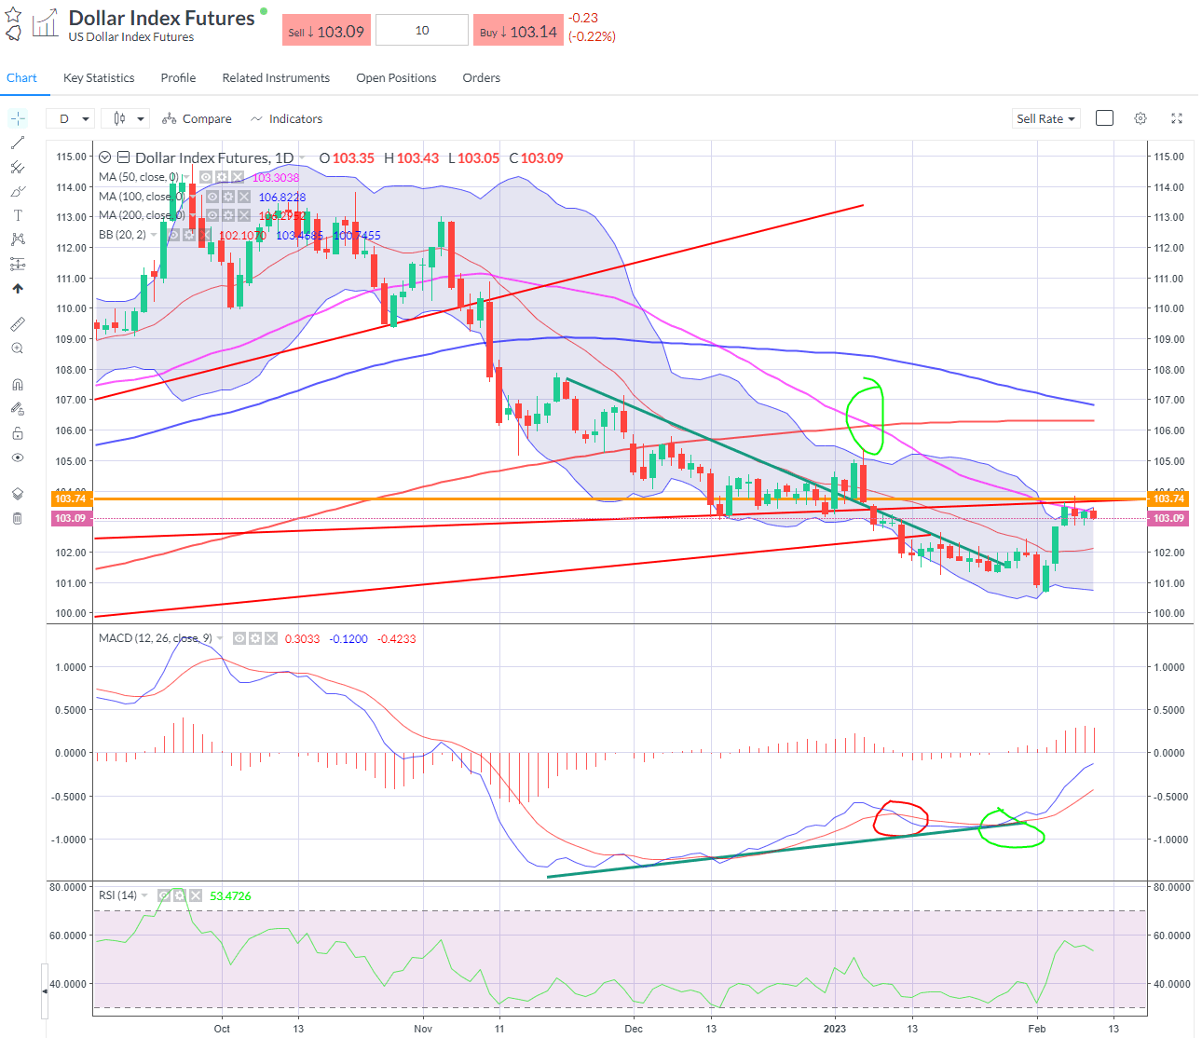1202x1038 pixels.
Task: Click the price alert bell icon
Action: click(13, 34)
